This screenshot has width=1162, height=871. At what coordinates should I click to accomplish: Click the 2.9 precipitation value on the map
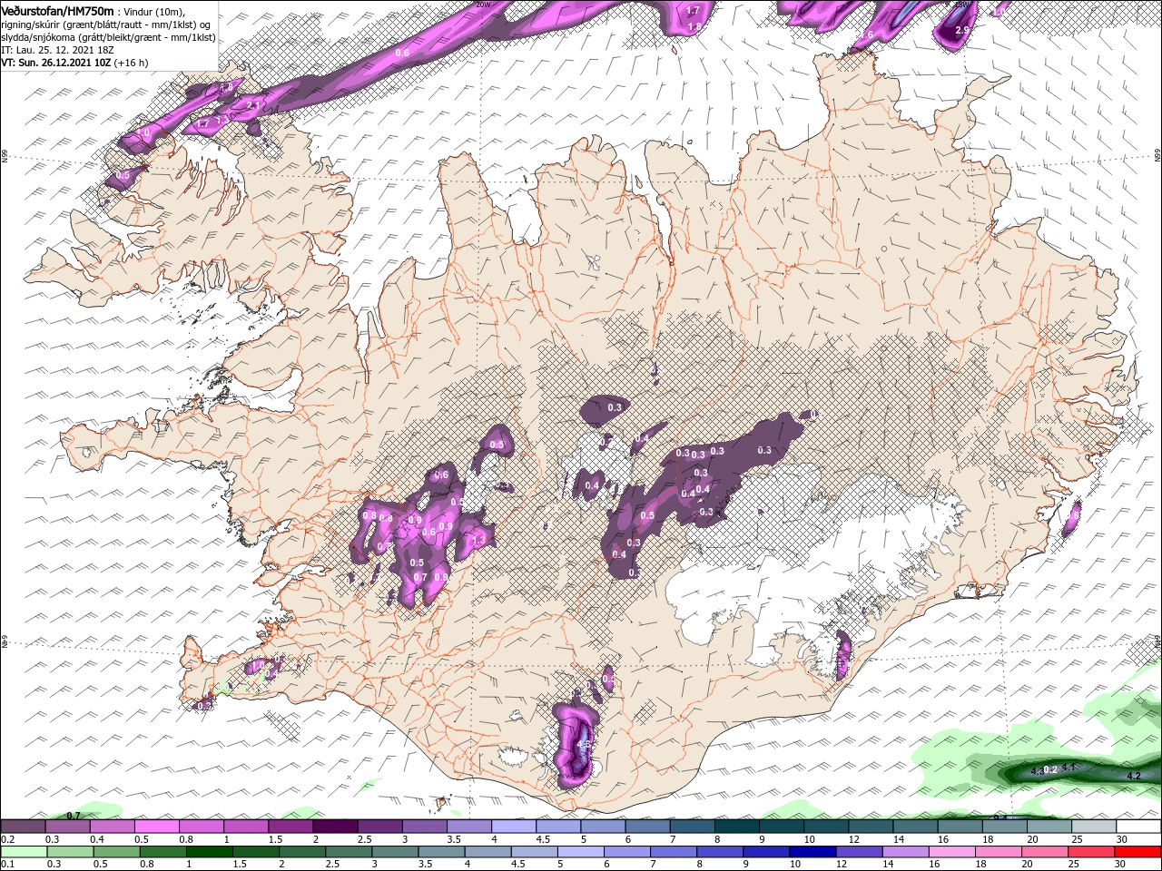[963, 31]
